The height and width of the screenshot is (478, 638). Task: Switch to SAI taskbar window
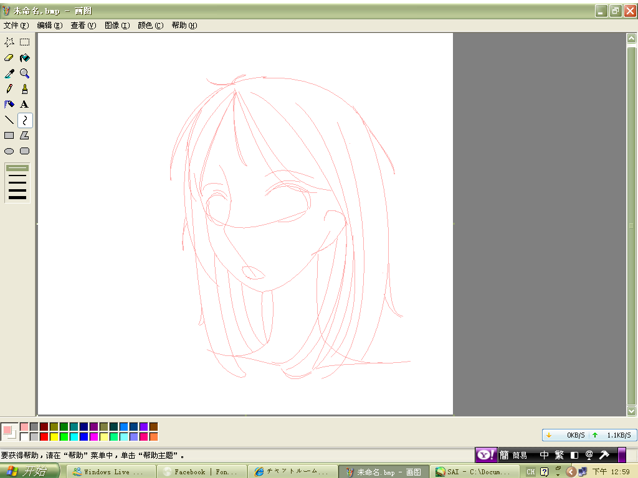click(x=474, y=472)
